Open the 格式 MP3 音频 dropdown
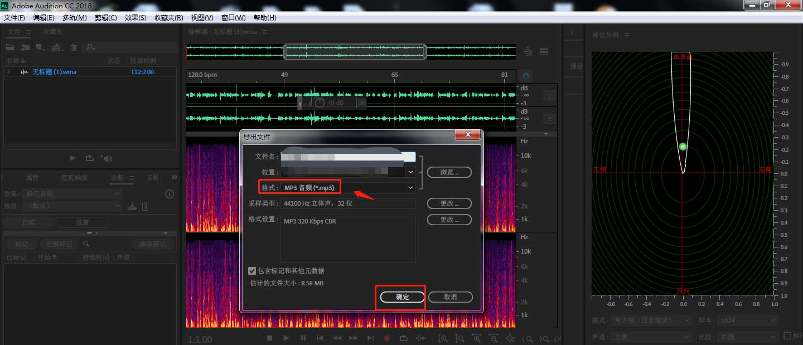Viewport: 803px width, 345px height. click(410, 187)
